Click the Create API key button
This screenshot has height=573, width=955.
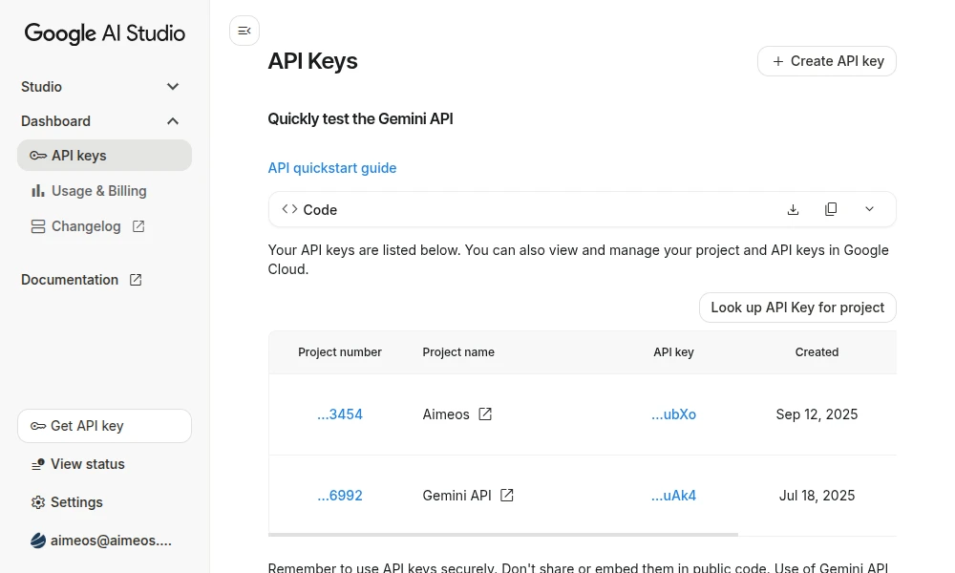point(827,61)
